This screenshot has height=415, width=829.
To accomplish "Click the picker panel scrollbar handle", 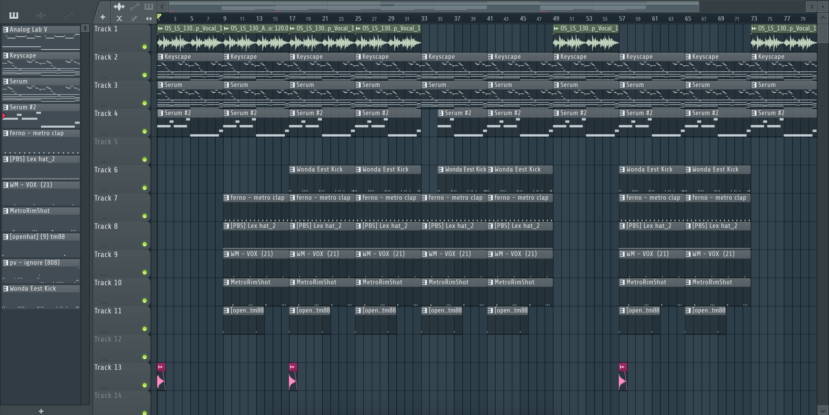I will pyautogui.click(x=85, y=28).
